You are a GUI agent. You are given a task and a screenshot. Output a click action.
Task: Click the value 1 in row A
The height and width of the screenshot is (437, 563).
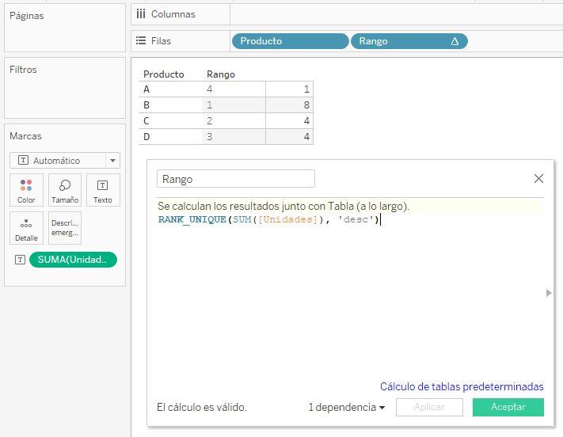click(306, 89)
